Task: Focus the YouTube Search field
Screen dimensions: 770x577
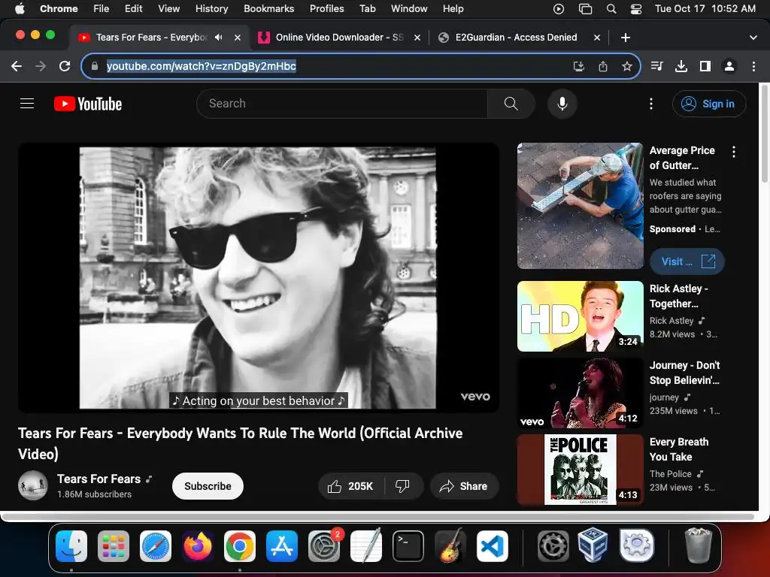Action: (343, 104)
